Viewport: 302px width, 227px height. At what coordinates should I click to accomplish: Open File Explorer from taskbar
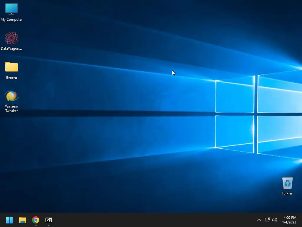(22, 220)
